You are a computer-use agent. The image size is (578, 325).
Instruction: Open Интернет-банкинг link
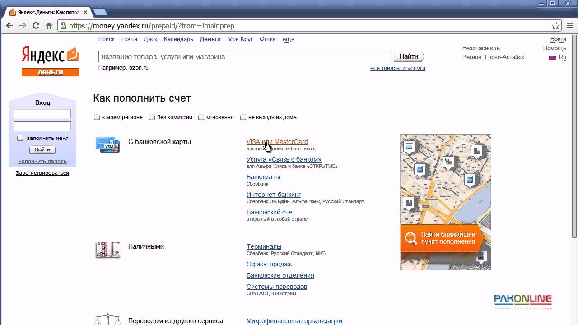pyautogui.click(x=274, y=195)
